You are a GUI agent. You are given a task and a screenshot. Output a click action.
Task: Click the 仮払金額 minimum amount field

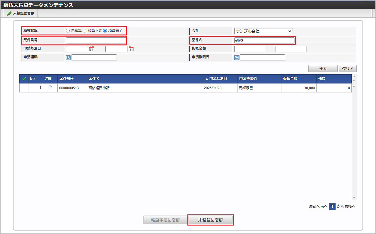(250, 49)
